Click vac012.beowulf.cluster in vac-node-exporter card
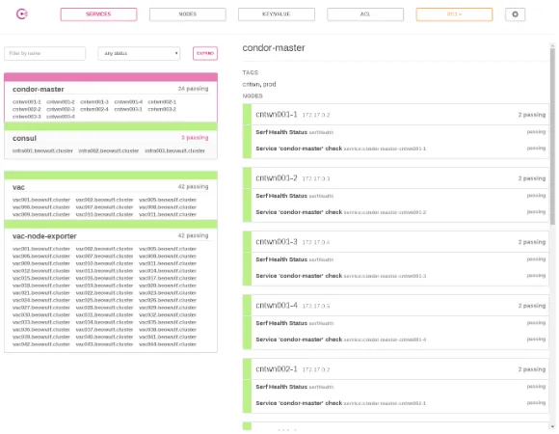 coord(41,271)
